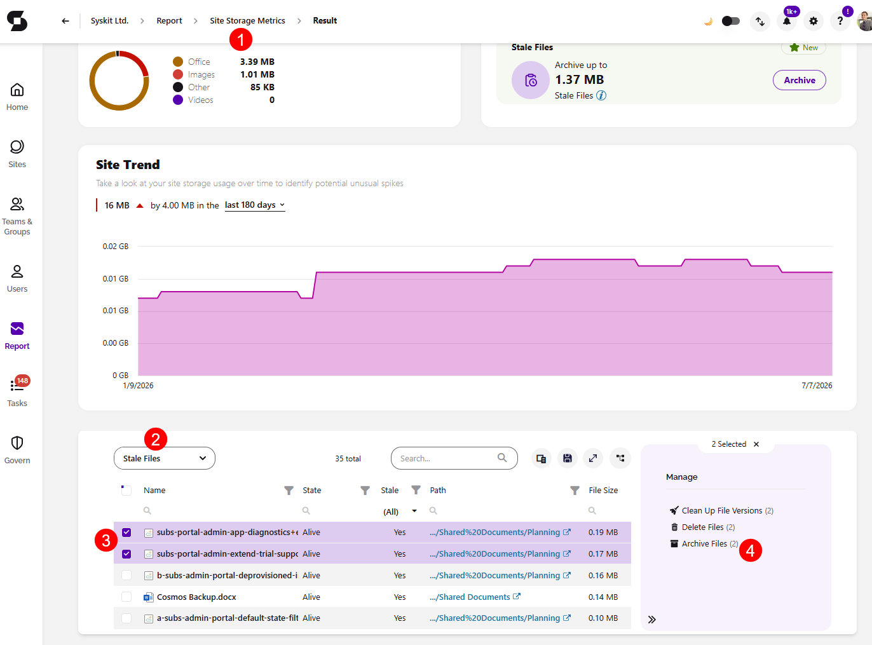This screenshot has height=645, width=872.
Task: Click the Syskit Ltd. breadcrumb
Action: click(109, 21)
